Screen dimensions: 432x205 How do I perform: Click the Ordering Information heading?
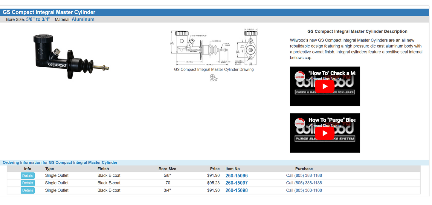point(60,163)
